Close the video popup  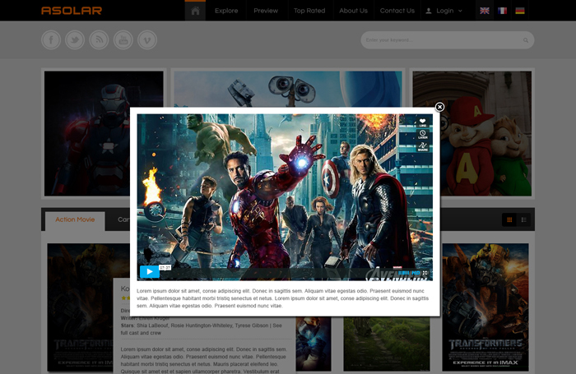point(439,107)
